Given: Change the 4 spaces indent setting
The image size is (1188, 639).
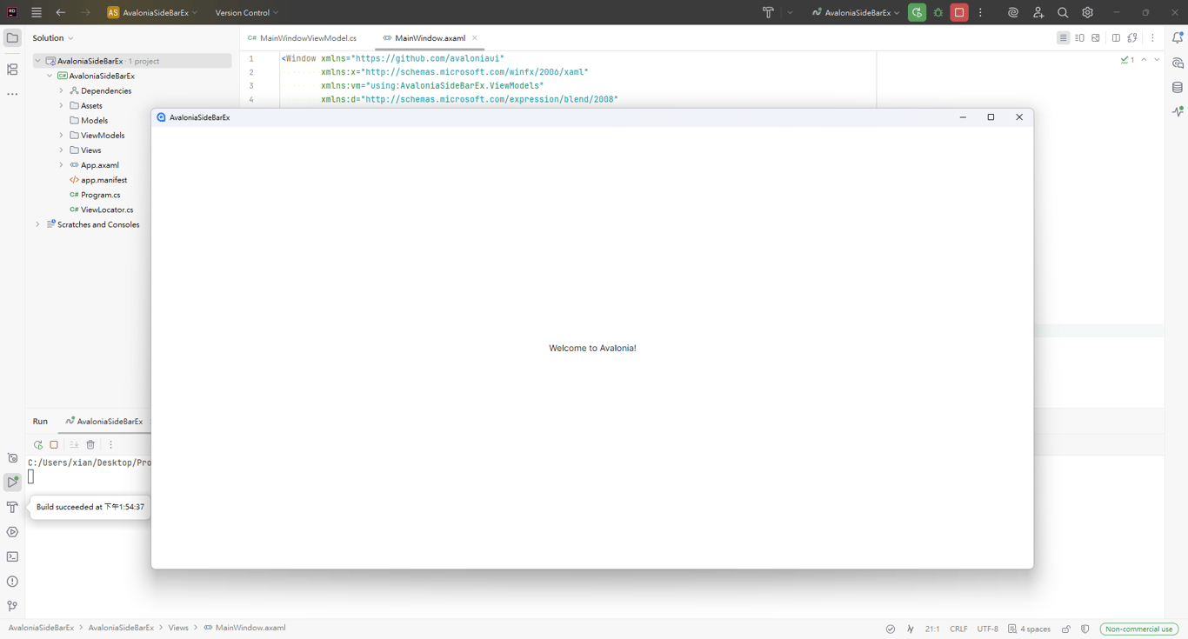Looking at the screenshot, I should 1029,629.
